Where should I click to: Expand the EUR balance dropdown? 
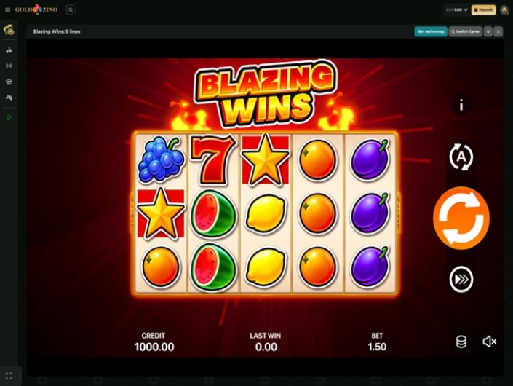(457, 9)
